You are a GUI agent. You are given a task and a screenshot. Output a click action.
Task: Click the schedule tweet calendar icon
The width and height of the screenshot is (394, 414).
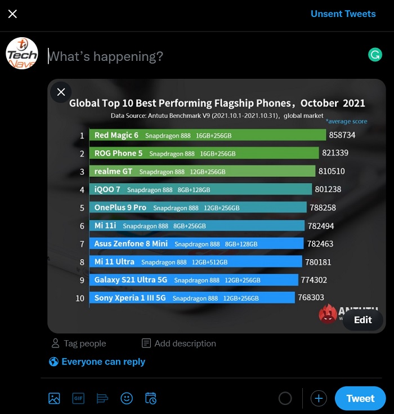pos(151,398)
